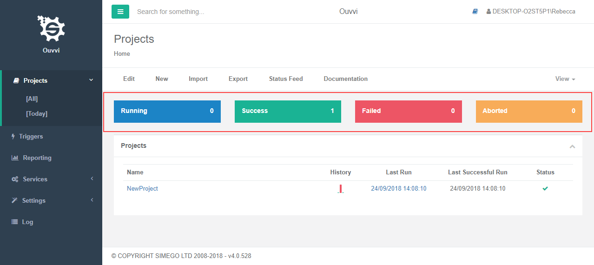Click the copyright version text in footer

pyautogui.click(x=181, y=256)
